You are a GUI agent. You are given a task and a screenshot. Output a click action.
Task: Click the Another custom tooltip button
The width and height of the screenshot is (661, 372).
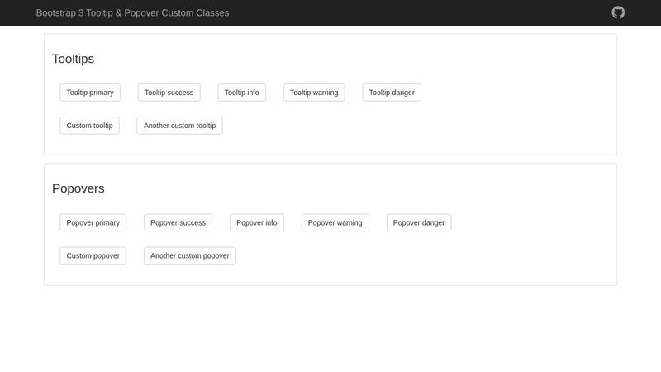[179, 126]
